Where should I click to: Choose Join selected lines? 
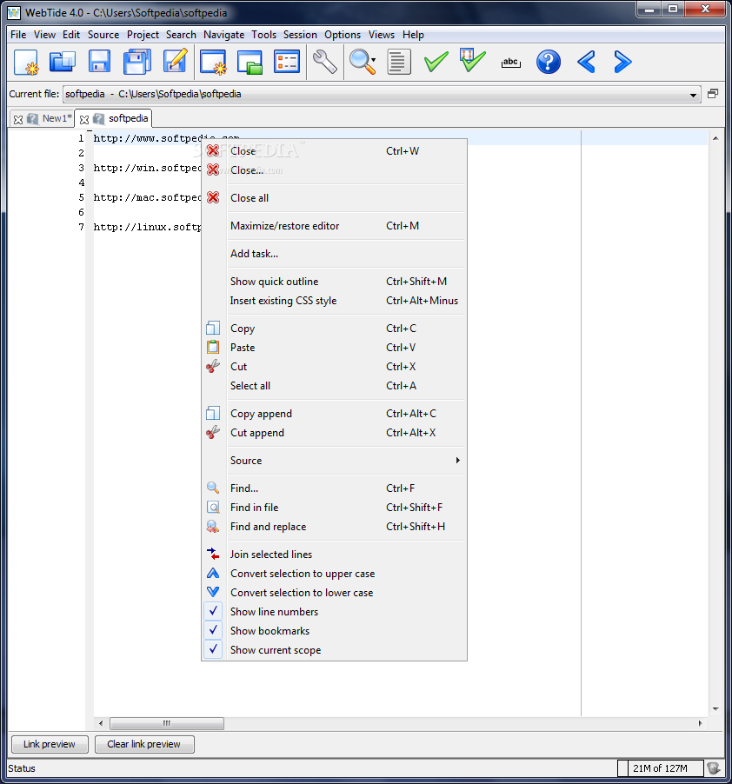tap(334, 554)
